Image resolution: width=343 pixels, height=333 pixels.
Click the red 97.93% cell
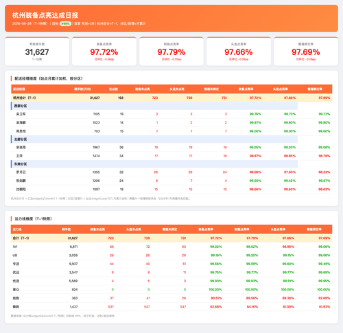(289, 172)
